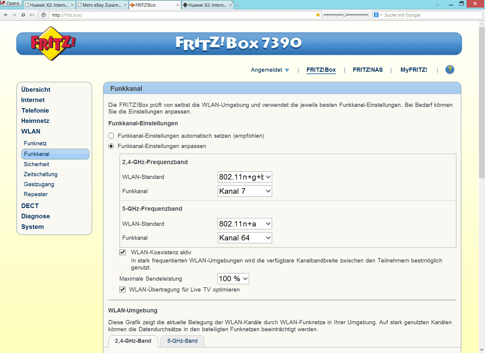Open the Telefonie menu
Image resolution: width=485 pixels, height=353 pixels.
coord(35,111)
